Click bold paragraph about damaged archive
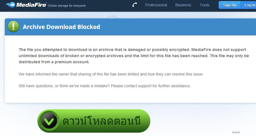 (134, 56)
